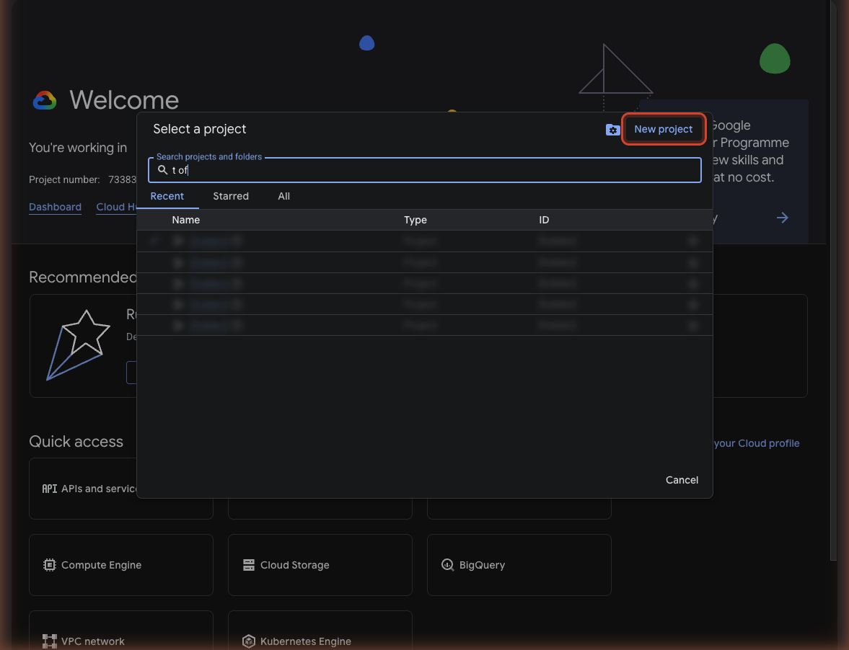
Task: Focus the Search projects and folders field
Action: 424,170
